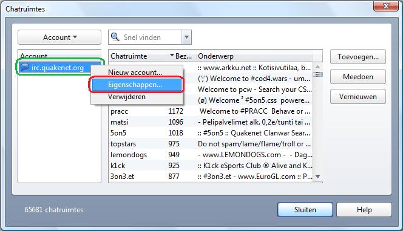Viewport: 403px width, 231px height.
Task: Close the Chatruimtes window
Action: tap(386, 6)
